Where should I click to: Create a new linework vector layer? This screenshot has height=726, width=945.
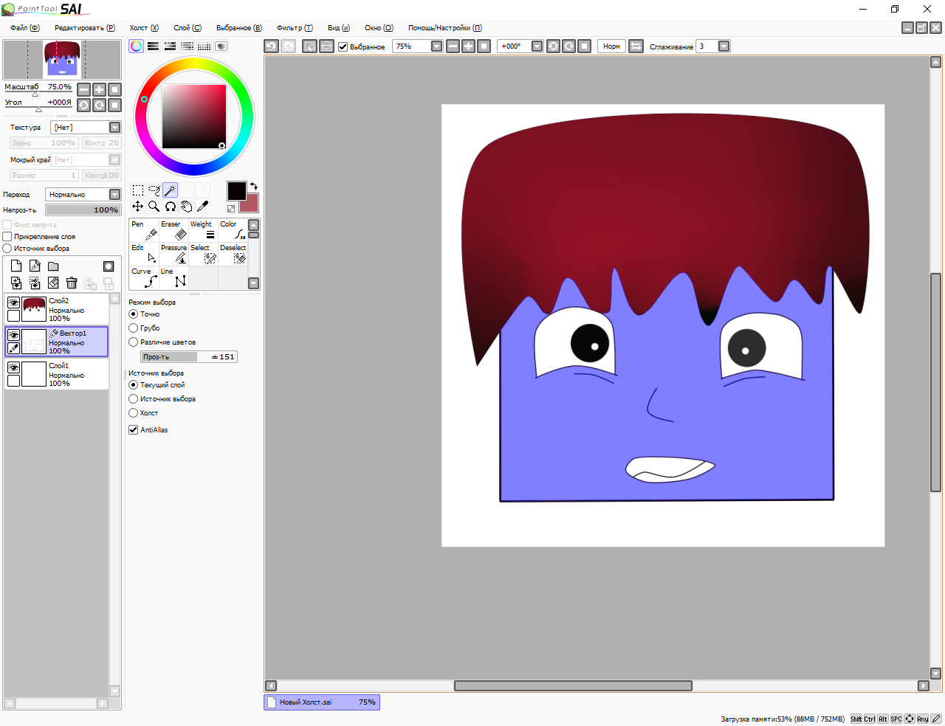click(35, 266)
